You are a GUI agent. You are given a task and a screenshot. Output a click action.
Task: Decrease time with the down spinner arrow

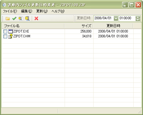click(x=138, y=20)
